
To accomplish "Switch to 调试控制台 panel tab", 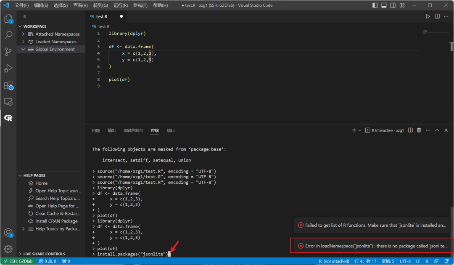I will (x=133, y=130).
